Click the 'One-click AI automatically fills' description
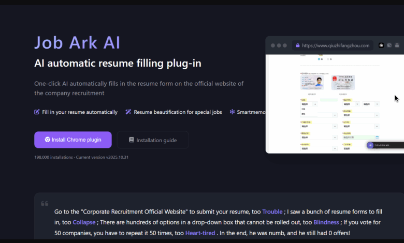The width and height of the screenshot is (404, 243). coord(139,88)
